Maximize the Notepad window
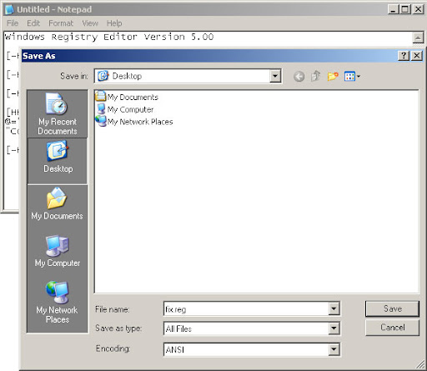The width and height of the screenshot is (427, 371). click(405, 10)
